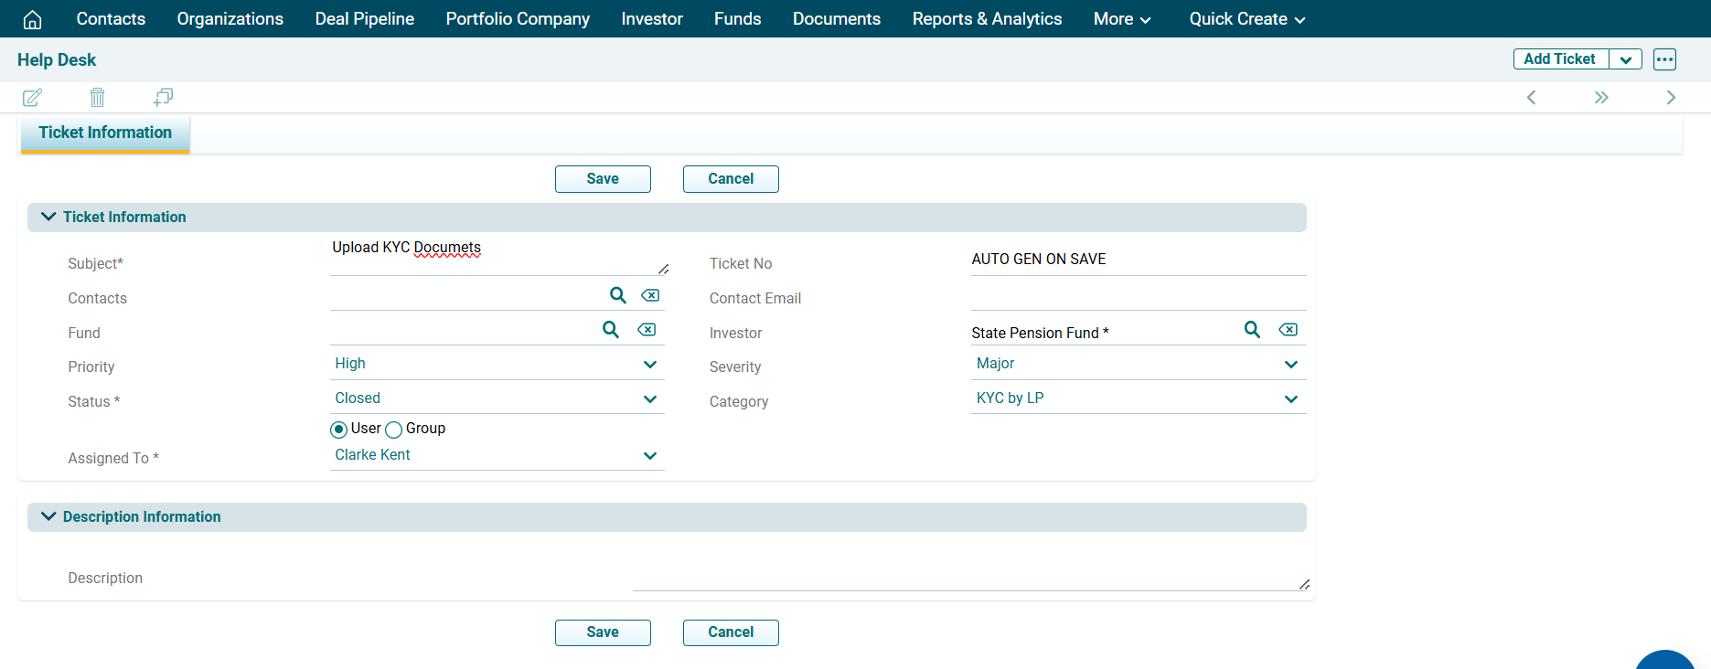Collapse the Description Information section
1711x669 pixels.
48,516
